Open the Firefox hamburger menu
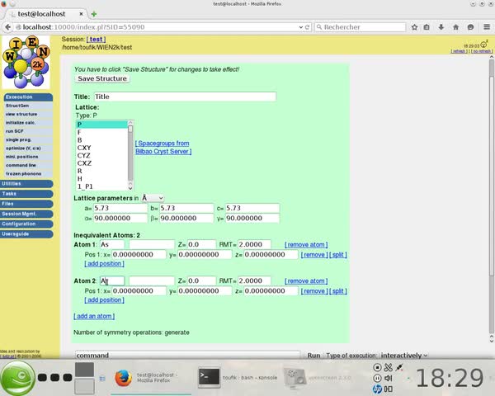Image resolution: width=495 pixels, height=396 pixels. pos(487,27)
